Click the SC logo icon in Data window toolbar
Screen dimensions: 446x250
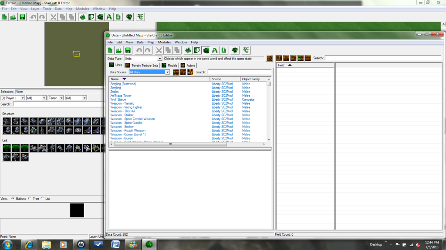246,50
